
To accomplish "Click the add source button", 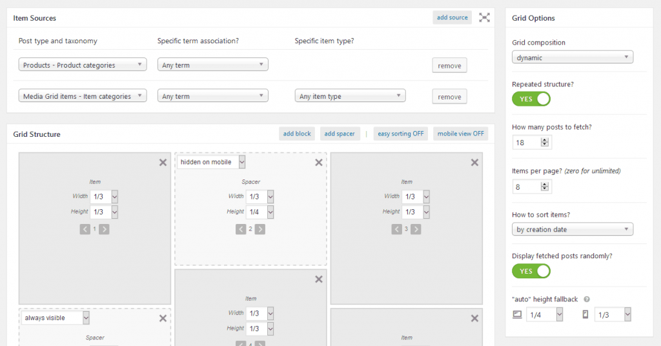I will pos(452,17).
